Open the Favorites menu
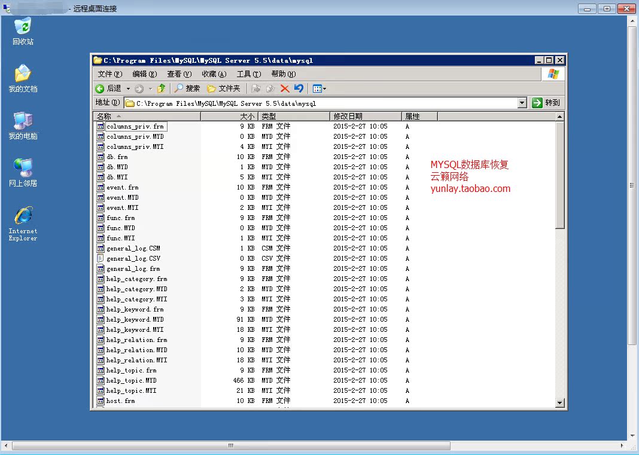 click(x=214, y=74)
